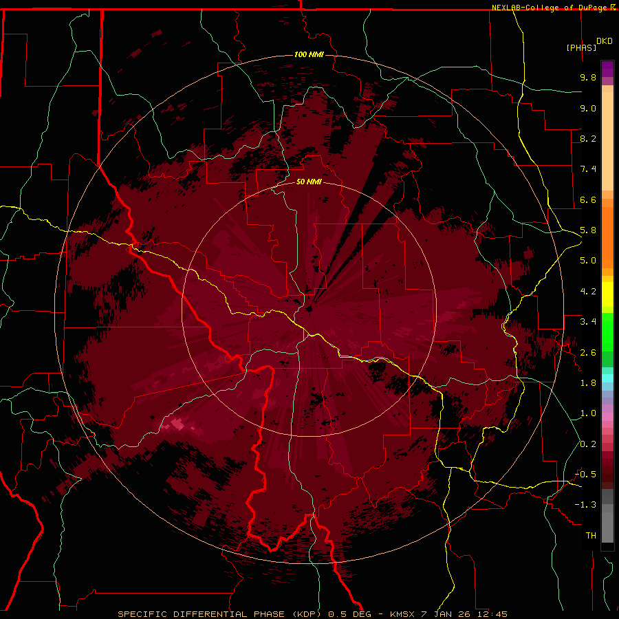Click the DKD unit label above colorbar
619x619 pixels.
pos(604,41)
